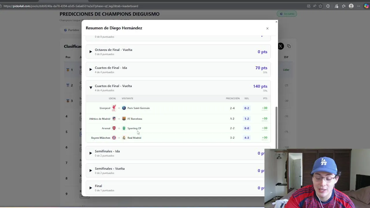The width and height of the screenshot is (370, 208).
Task: Click the Real Madrid crest
Action: click(x=124, y=138)
